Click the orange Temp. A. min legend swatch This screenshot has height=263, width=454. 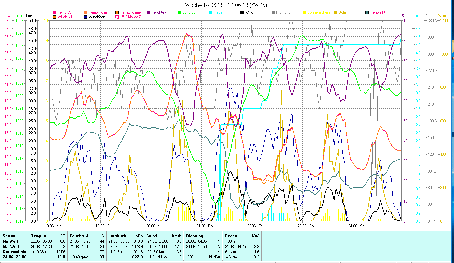86,12
